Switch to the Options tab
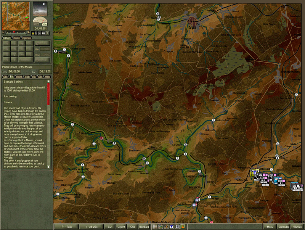 coord(26,38)
